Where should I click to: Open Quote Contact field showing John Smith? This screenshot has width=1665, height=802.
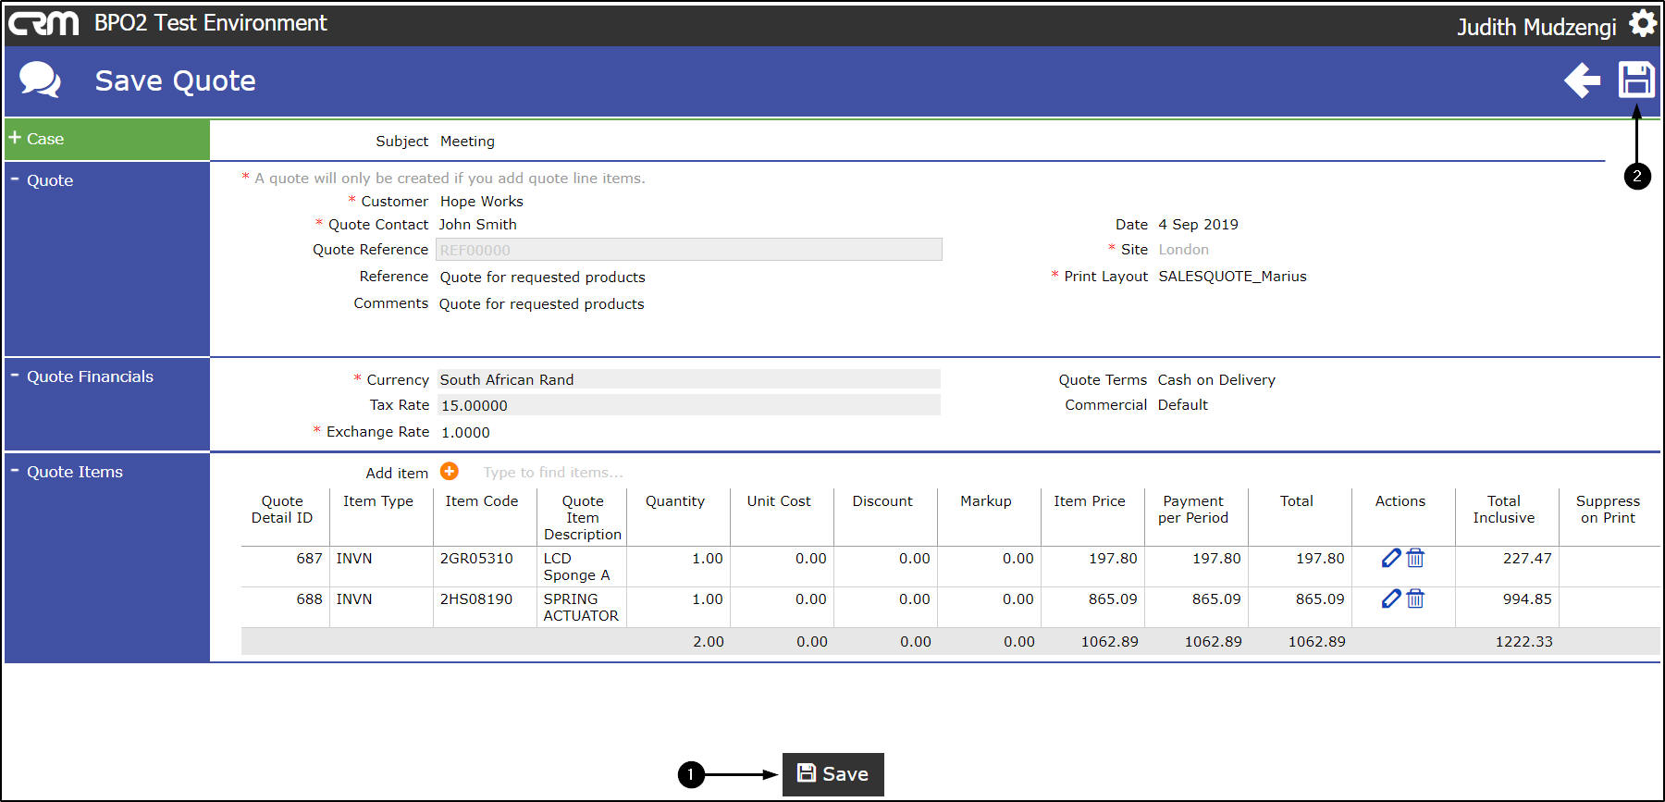[x=478, y=225]
